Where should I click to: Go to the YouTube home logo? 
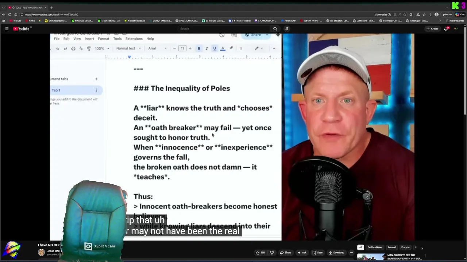pyautogui.click(x=22, y=29)
